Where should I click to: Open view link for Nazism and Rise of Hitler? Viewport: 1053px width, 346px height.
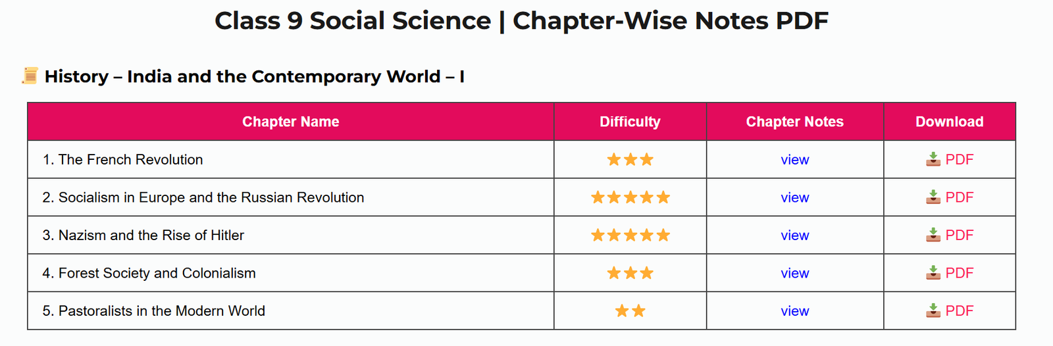tap(794, 235)
